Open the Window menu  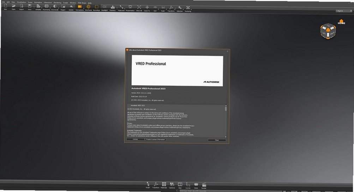pos(73,3)
